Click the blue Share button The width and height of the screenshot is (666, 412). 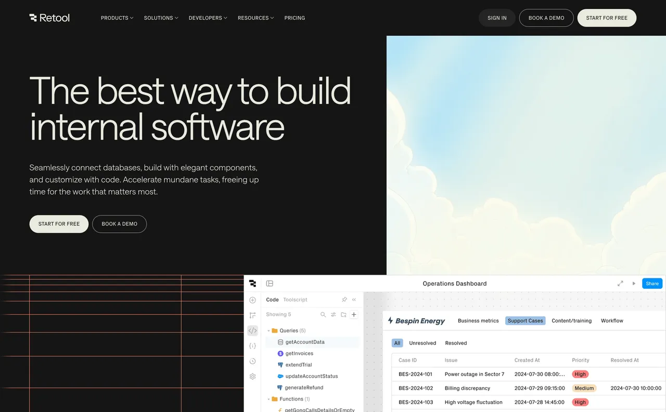[652, 283]
